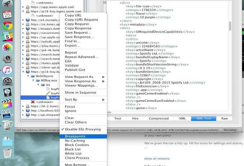Select Clear Others in the context menu
This screenshot has height=166, width=244.
pos(83,122)
